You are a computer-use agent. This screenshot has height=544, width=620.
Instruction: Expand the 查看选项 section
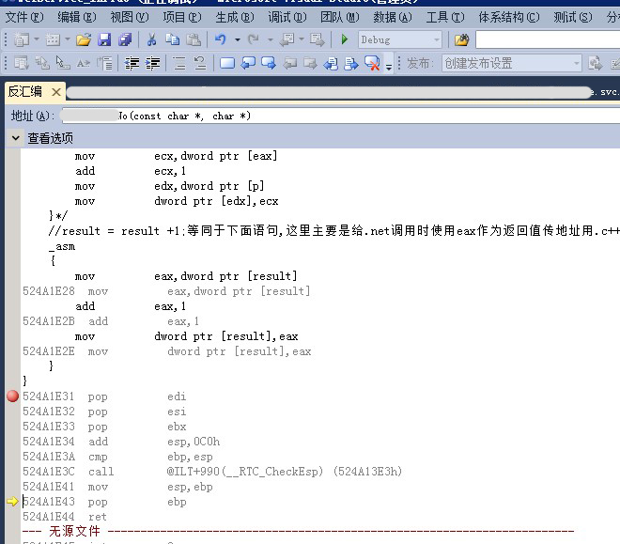16,138
